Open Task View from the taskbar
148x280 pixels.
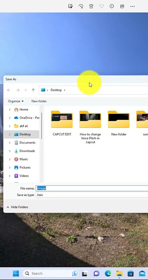click(x=85, y=273)
